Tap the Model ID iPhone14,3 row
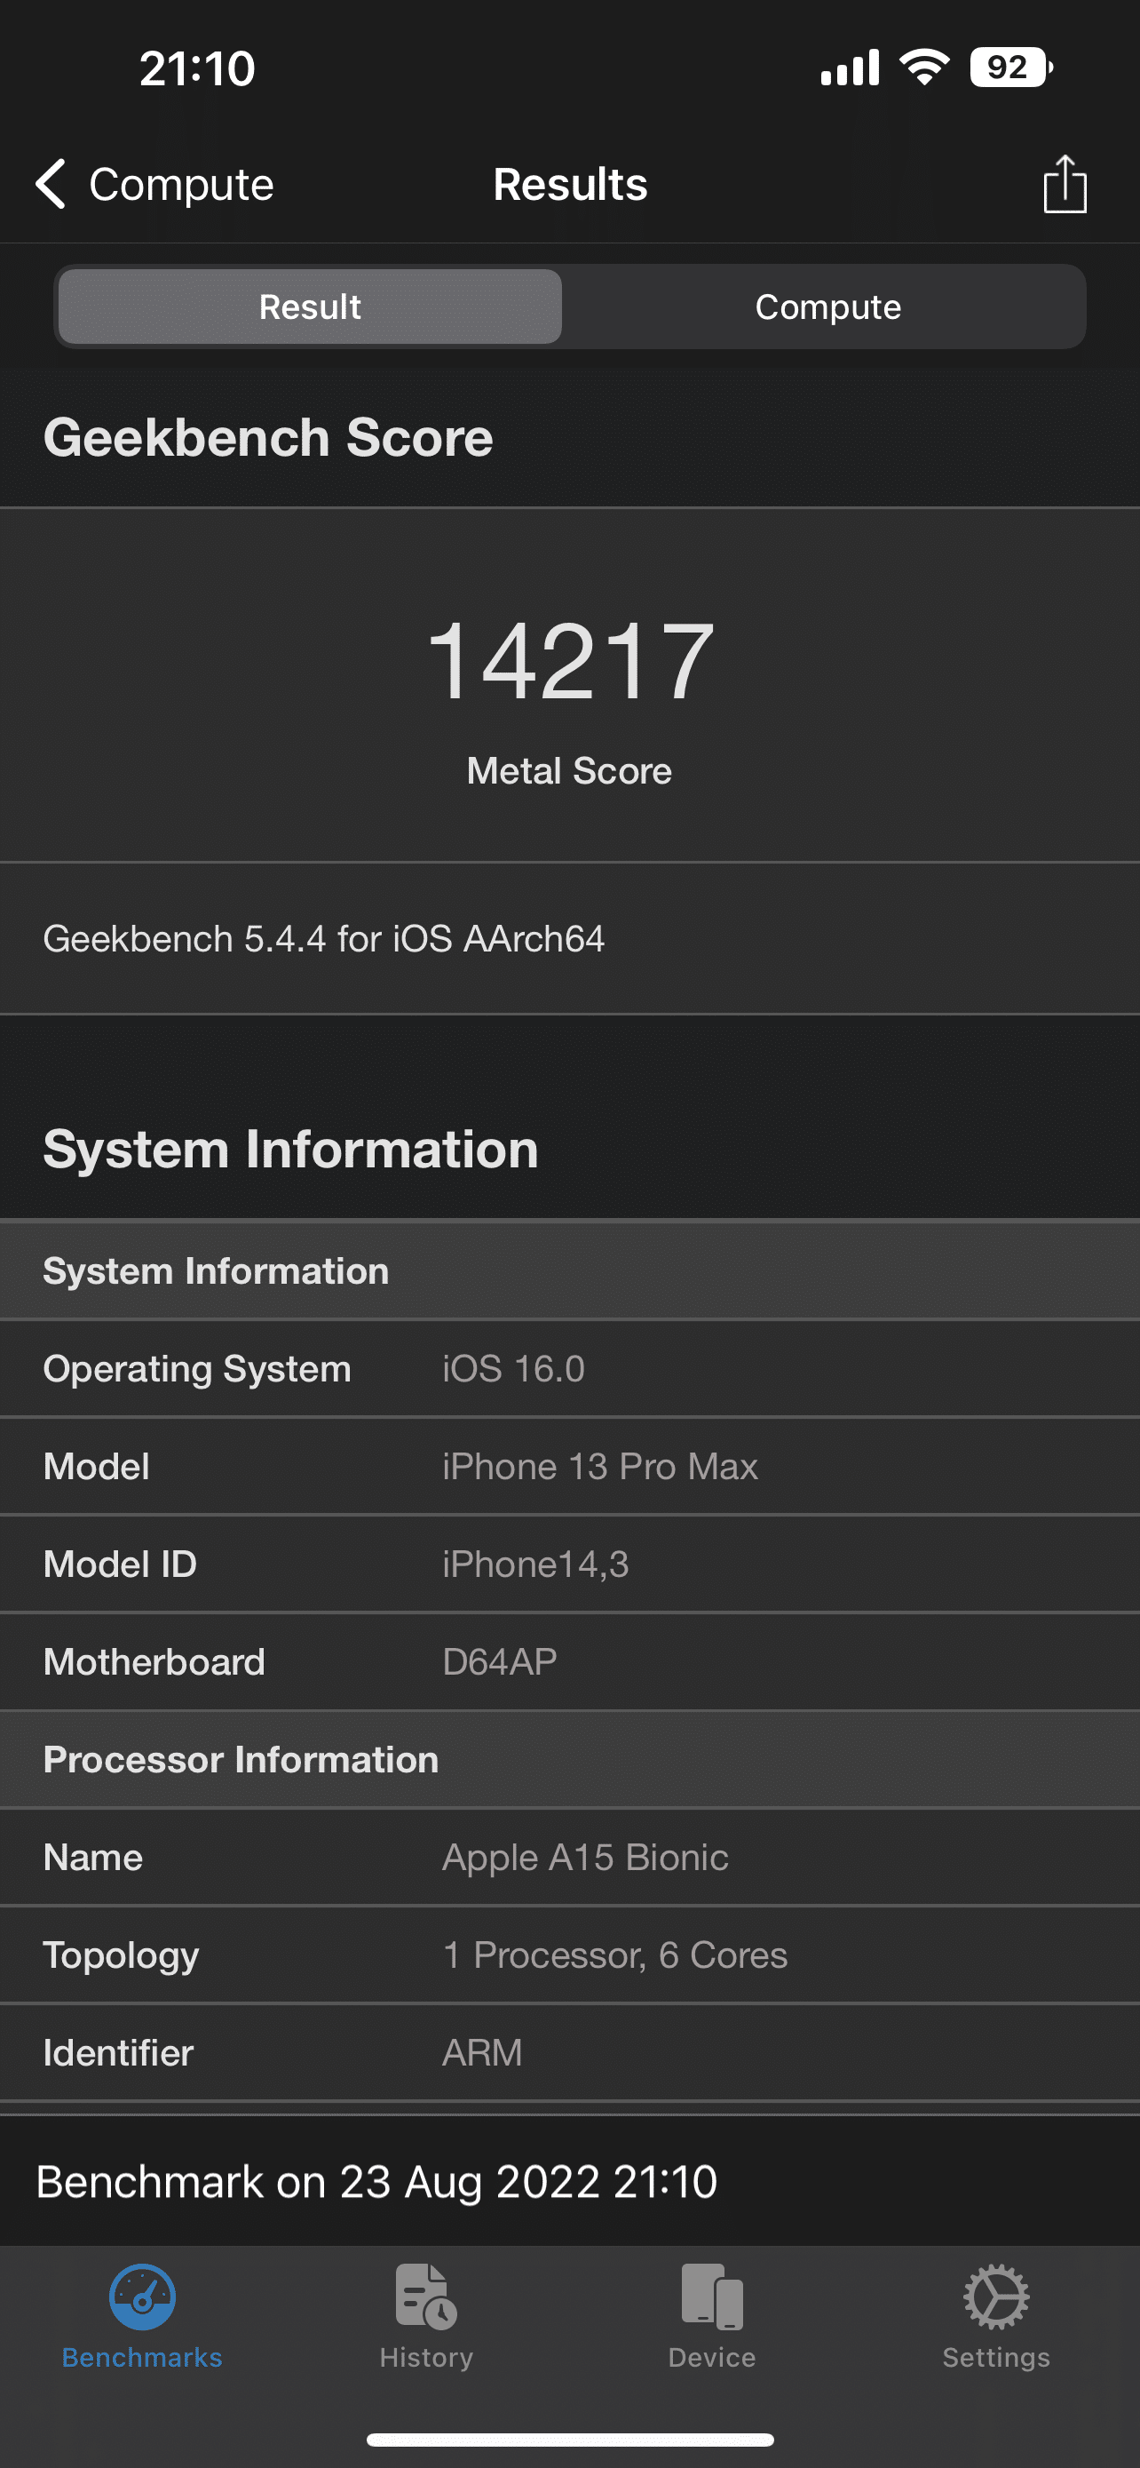 click(x=569, y=1564)
